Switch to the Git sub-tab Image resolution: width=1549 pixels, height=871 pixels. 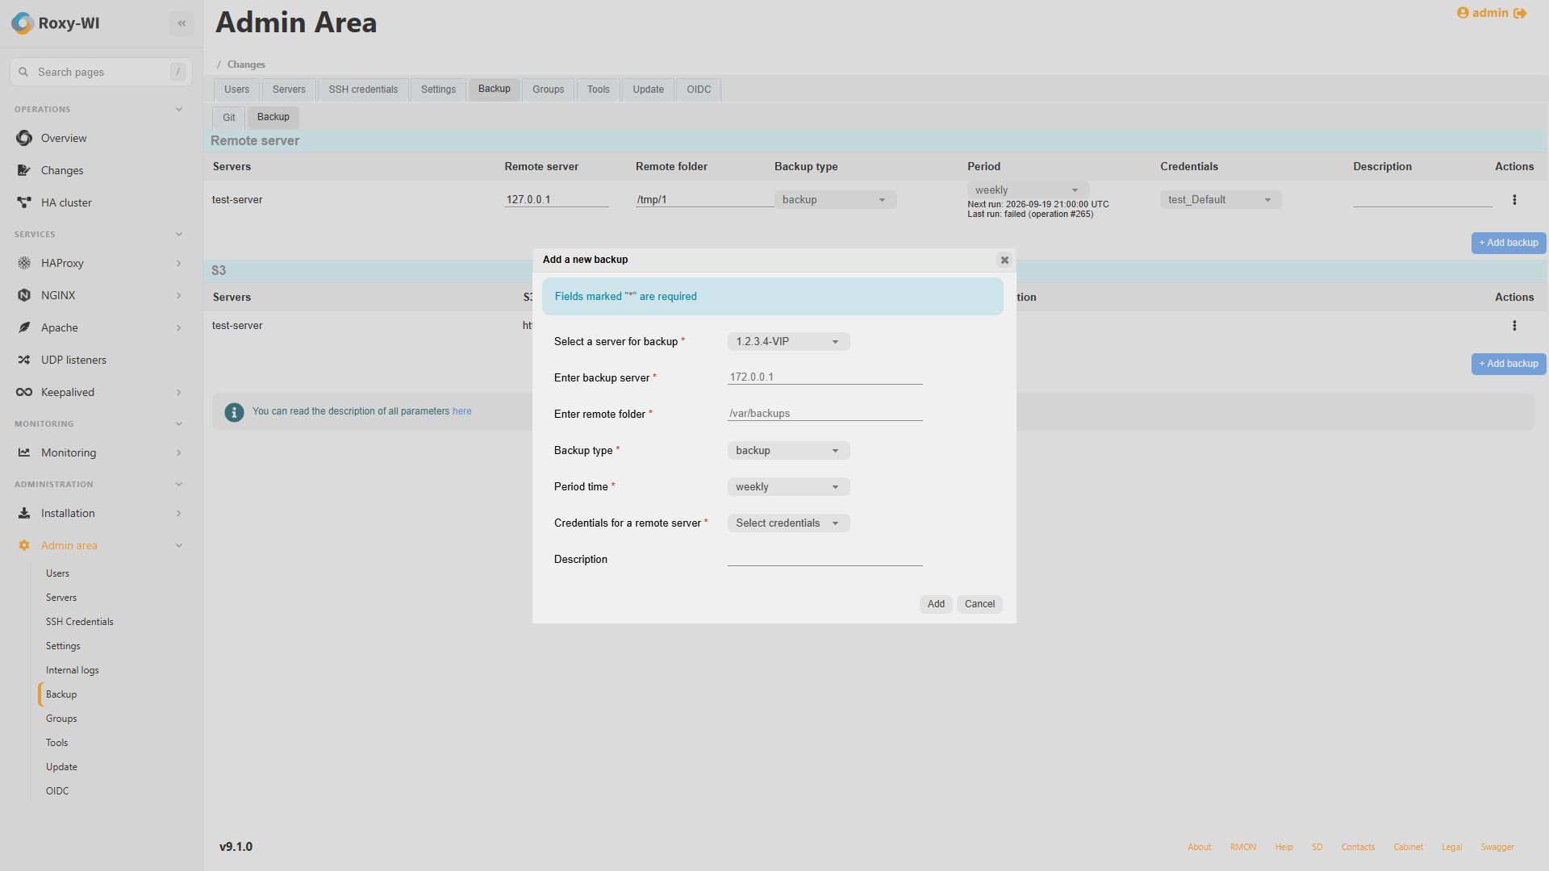click(x=229, y=118)
